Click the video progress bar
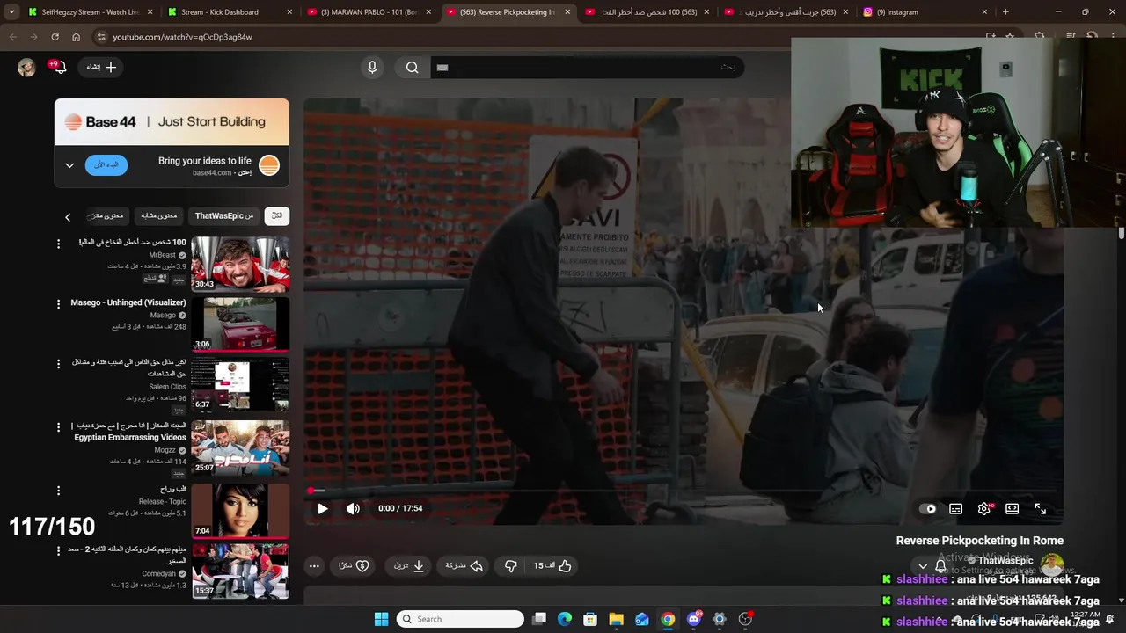The height and width of the screenshot is (633, 1126). click(x=684, y=491)
